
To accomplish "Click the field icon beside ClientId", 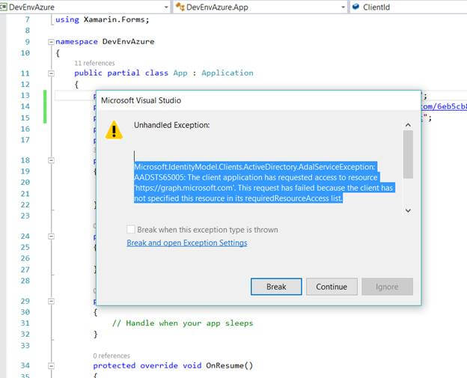I will tap(355, 7).
